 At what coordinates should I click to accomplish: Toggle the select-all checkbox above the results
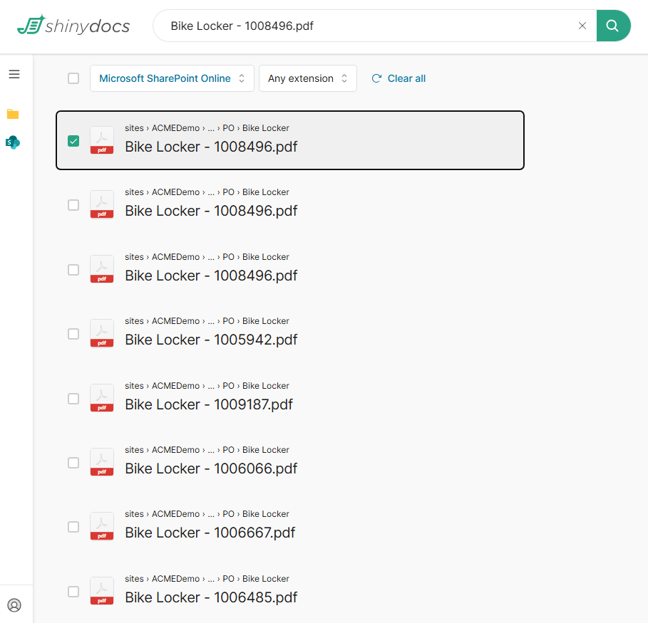[x=73, y=78]
